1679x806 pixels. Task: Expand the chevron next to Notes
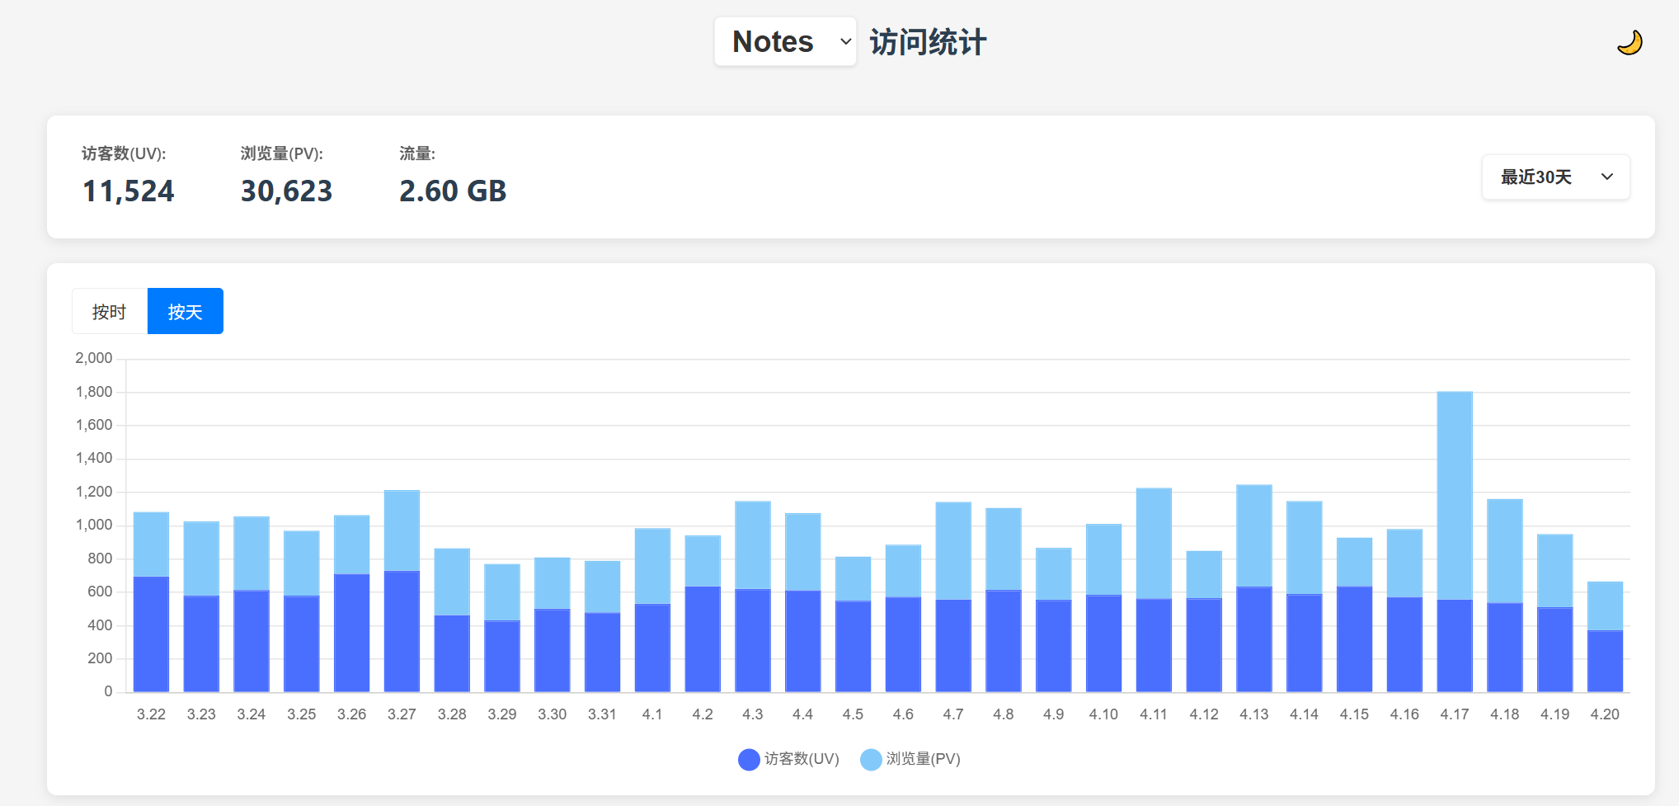click(x=843, y=40)
